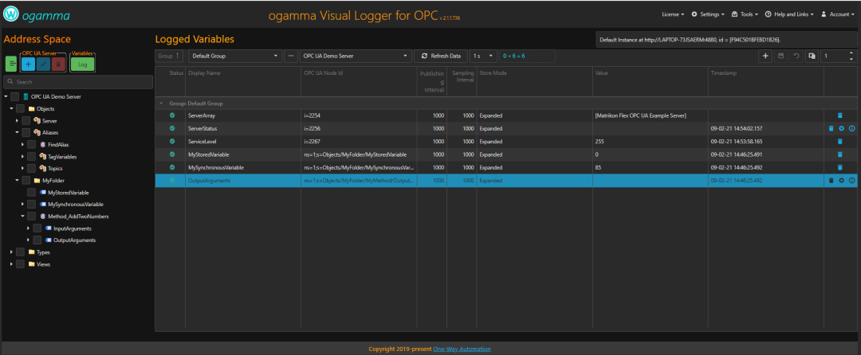Click the plus icon in Logged Variables toolbar

(766, 56)
